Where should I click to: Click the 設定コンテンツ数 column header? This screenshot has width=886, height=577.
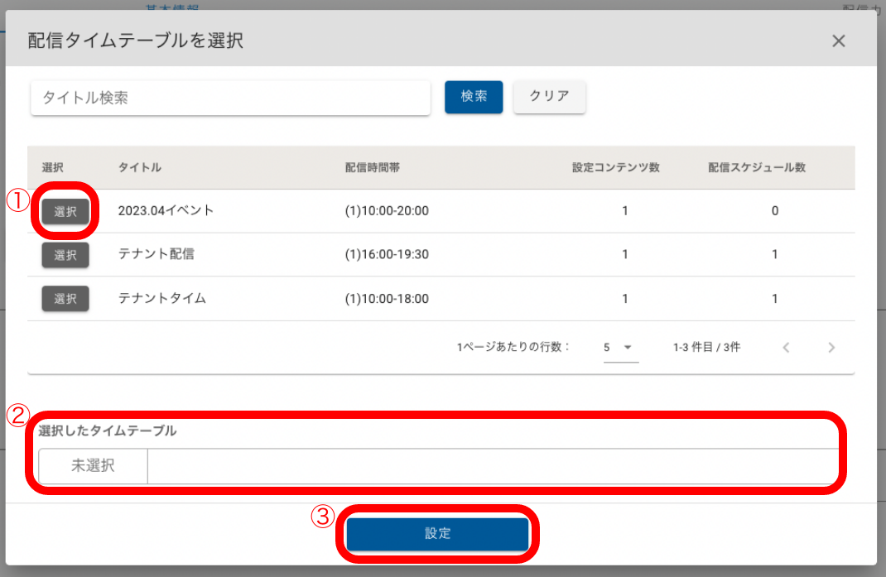(615, 168)
